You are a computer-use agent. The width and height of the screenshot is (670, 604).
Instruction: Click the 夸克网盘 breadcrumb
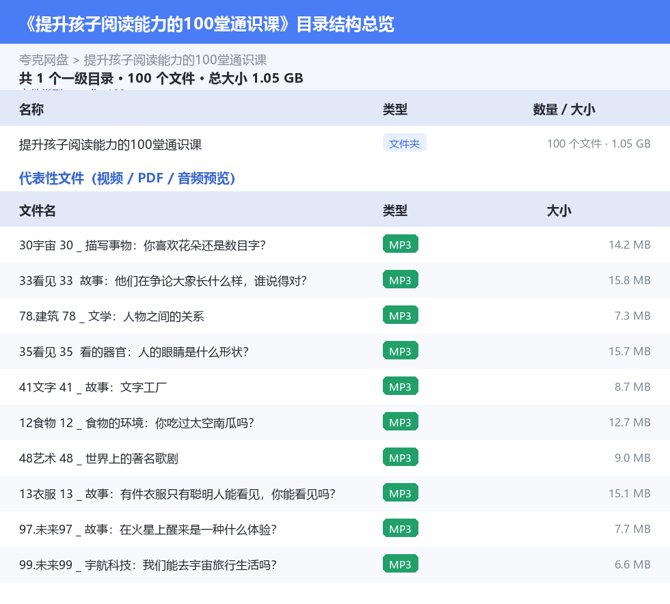coord(44,60)
